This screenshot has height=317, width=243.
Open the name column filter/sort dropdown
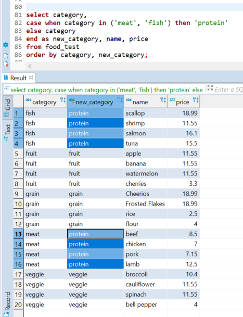tap(163, 100)
